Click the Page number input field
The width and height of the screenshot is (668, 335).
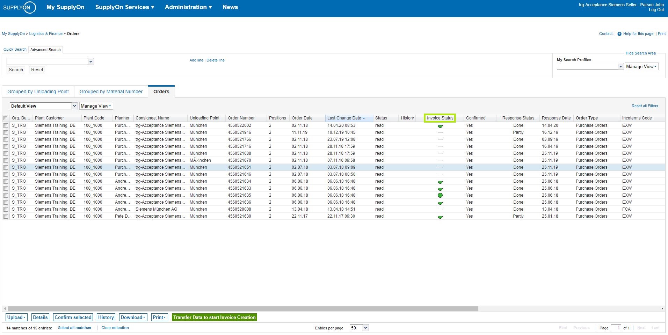616,328
